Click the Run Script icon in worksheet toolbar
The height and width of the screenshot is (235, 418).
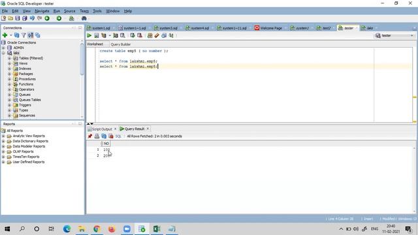click(x=97, y=35)
